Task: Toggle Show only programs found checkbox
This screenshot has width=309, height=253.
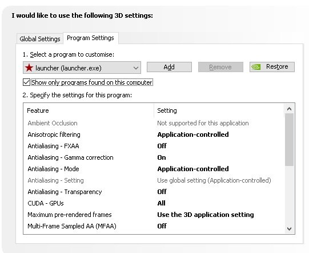Action: tap(26, 82)
